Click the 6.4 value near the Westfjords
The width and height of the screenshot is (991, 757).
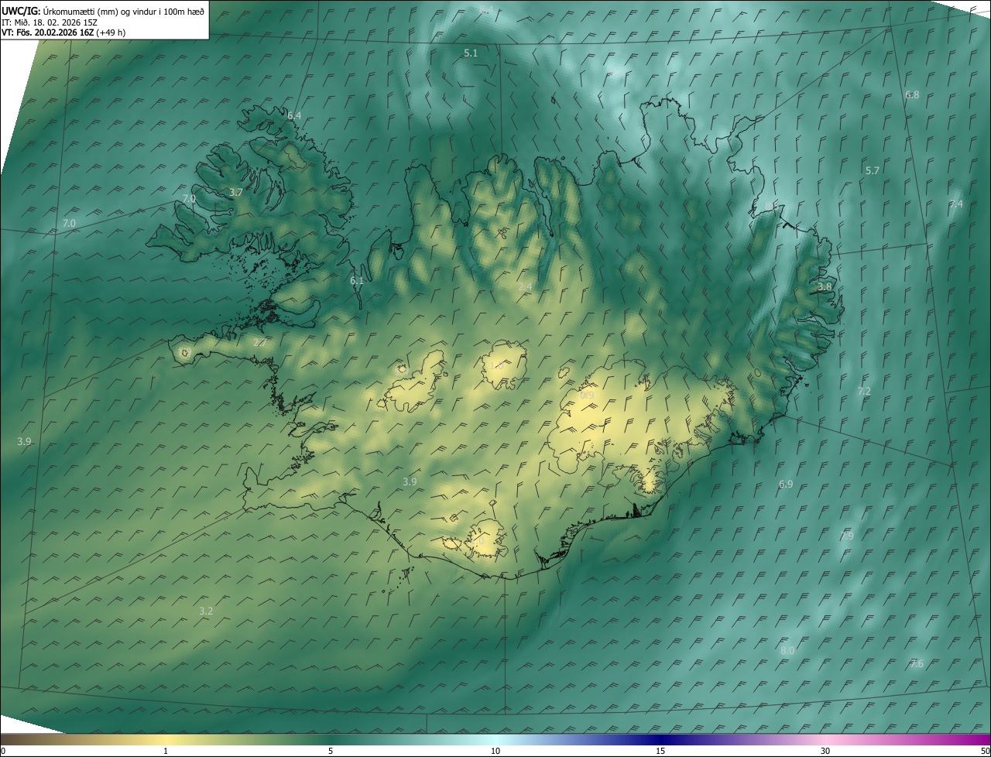[x=294, y=115]
